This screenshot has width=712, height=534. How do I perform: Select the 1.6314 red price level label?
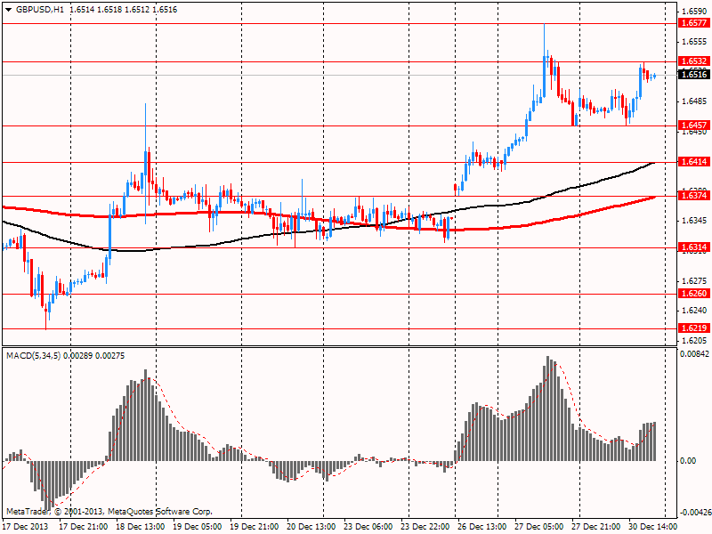pyautogui.click(x=694, y=247)
